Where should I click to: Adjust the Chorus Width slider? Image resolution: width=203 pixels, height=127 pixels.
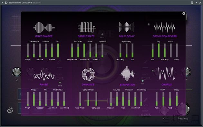(163, 99)
